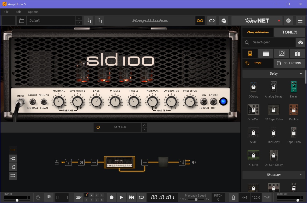Select next preset using down arrow
307x203 pixels.
(x=78, y=23)
